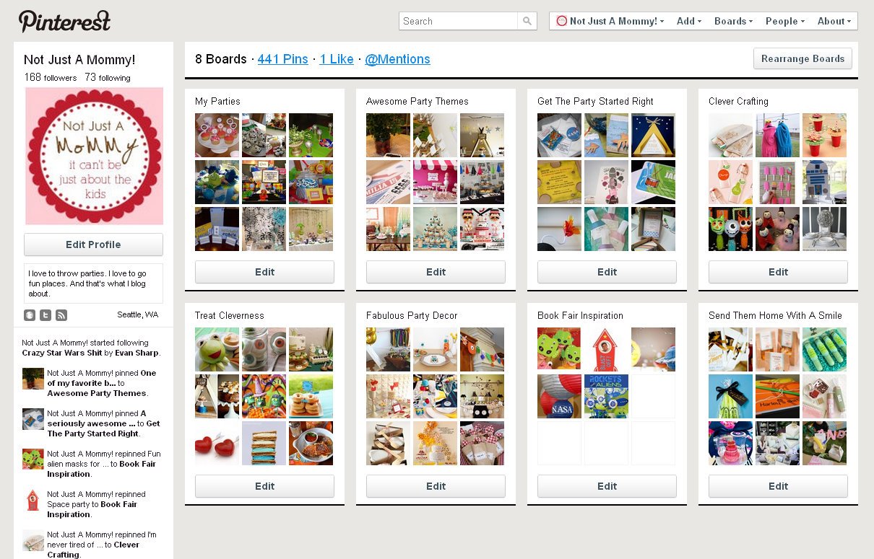Image resolution: width=874 pixels, height=559 pixels.
Task: Open the Not Just A Mommy! account menu
Action: [610, 21]
